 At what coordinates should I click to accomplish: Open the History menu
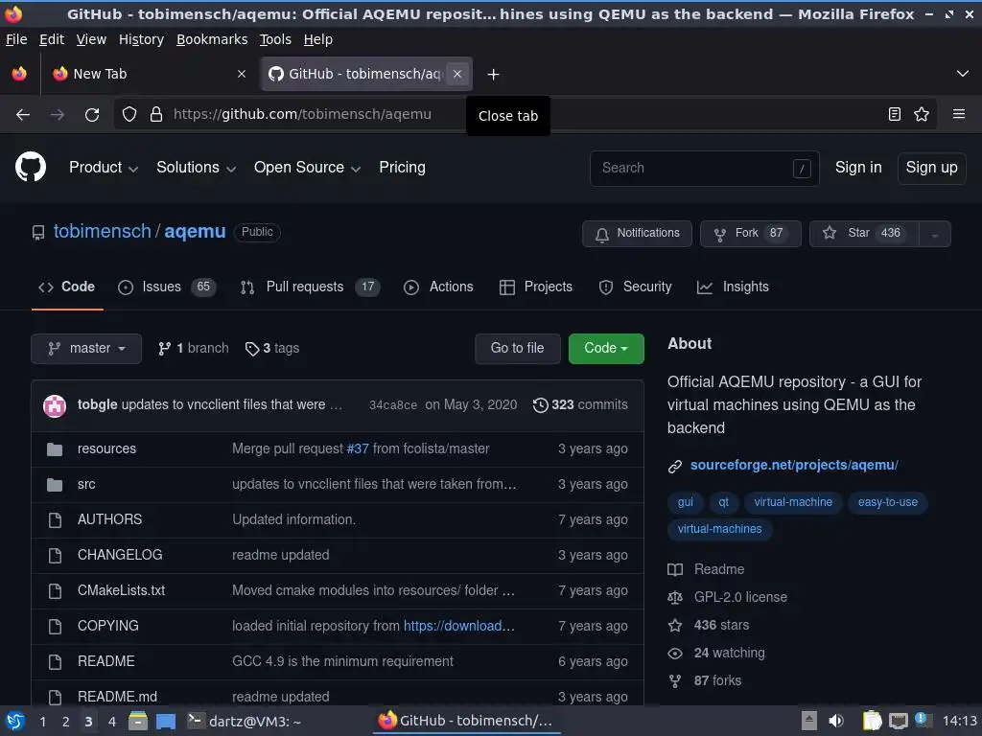(x=142, y=39)
